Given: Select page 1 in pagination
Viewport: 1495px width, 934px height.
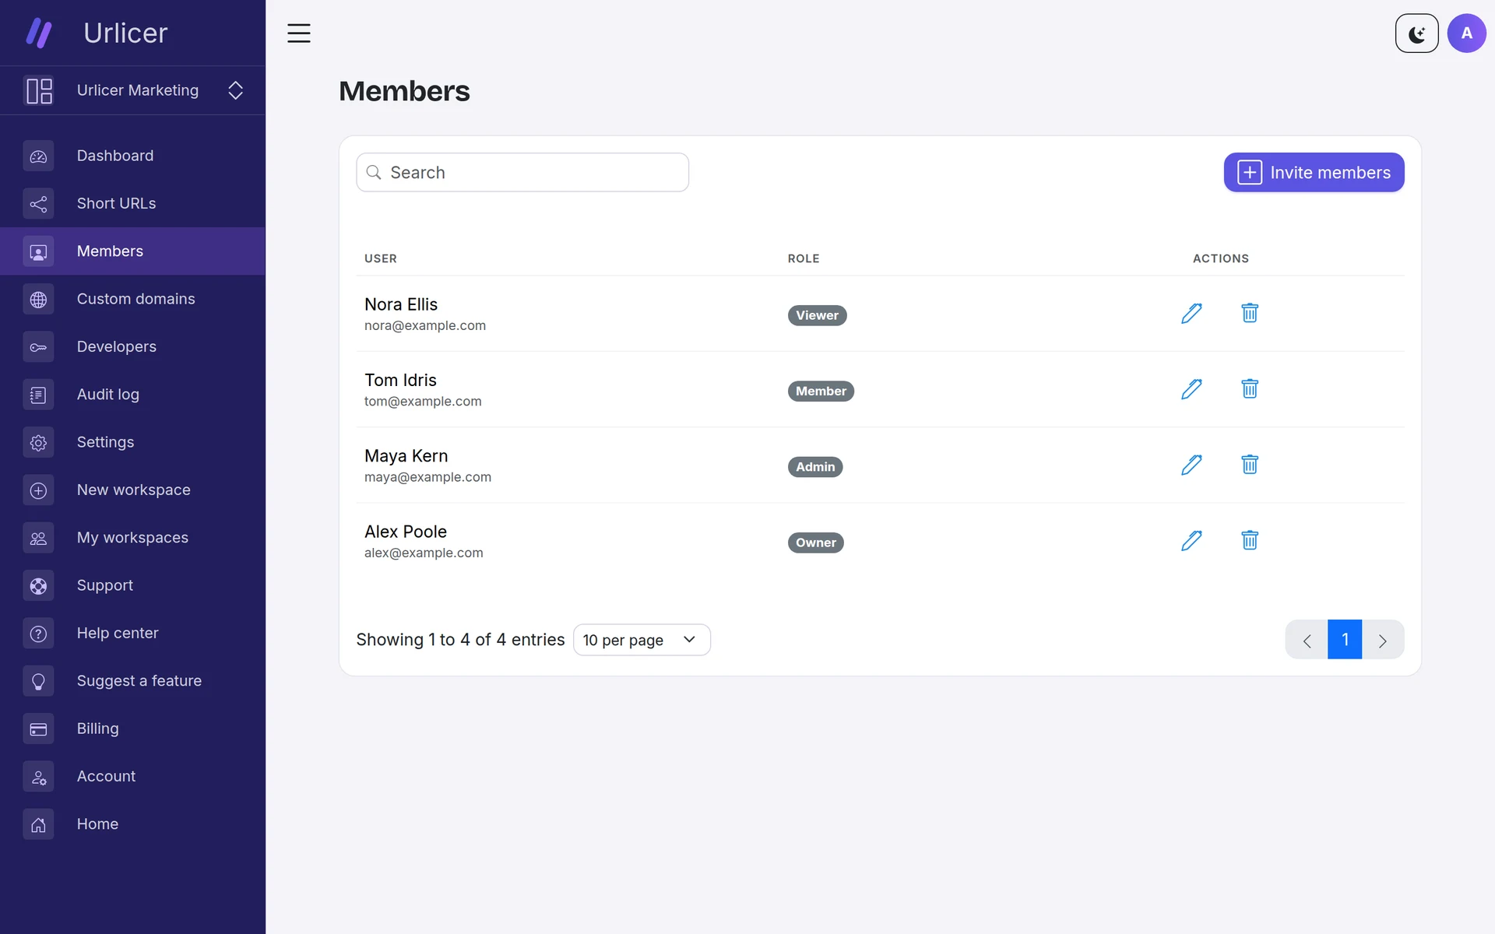Looking at the screenshot, I should pyautogui.click(x=1345, y=640).
